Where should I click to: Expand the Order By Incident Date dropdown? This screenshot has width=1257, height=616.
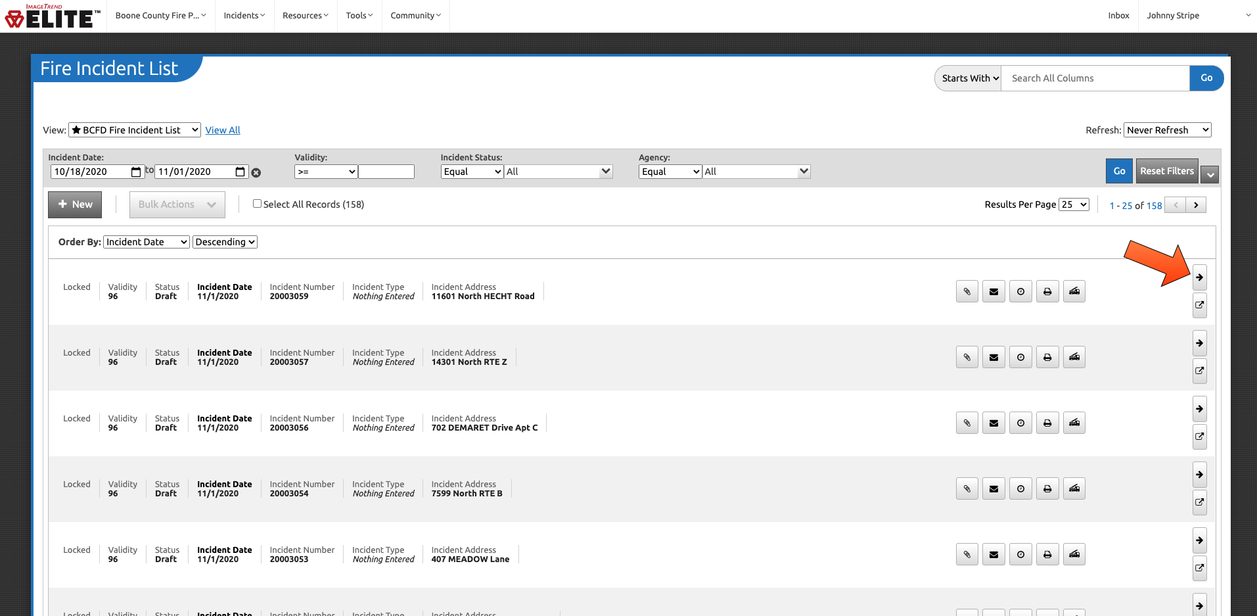pyautogui.click(x=147, y=242)
